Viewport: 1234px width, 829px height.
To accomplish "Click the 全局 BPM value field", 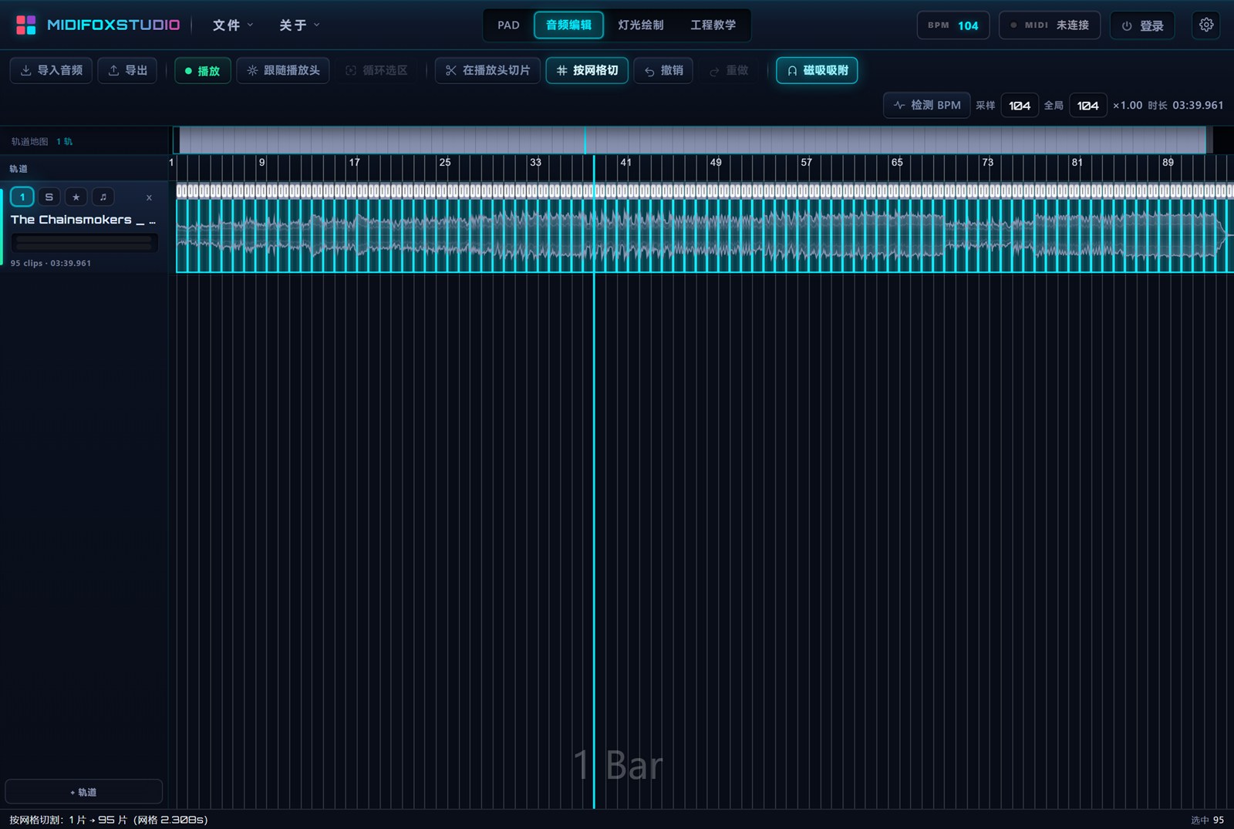I will click(1087, 106).
